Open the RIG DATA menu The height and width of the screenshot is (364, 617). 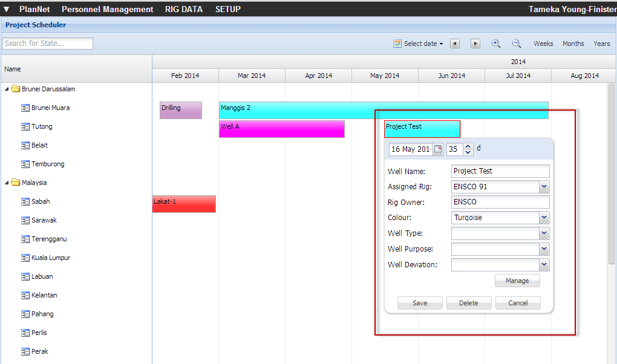184,9
